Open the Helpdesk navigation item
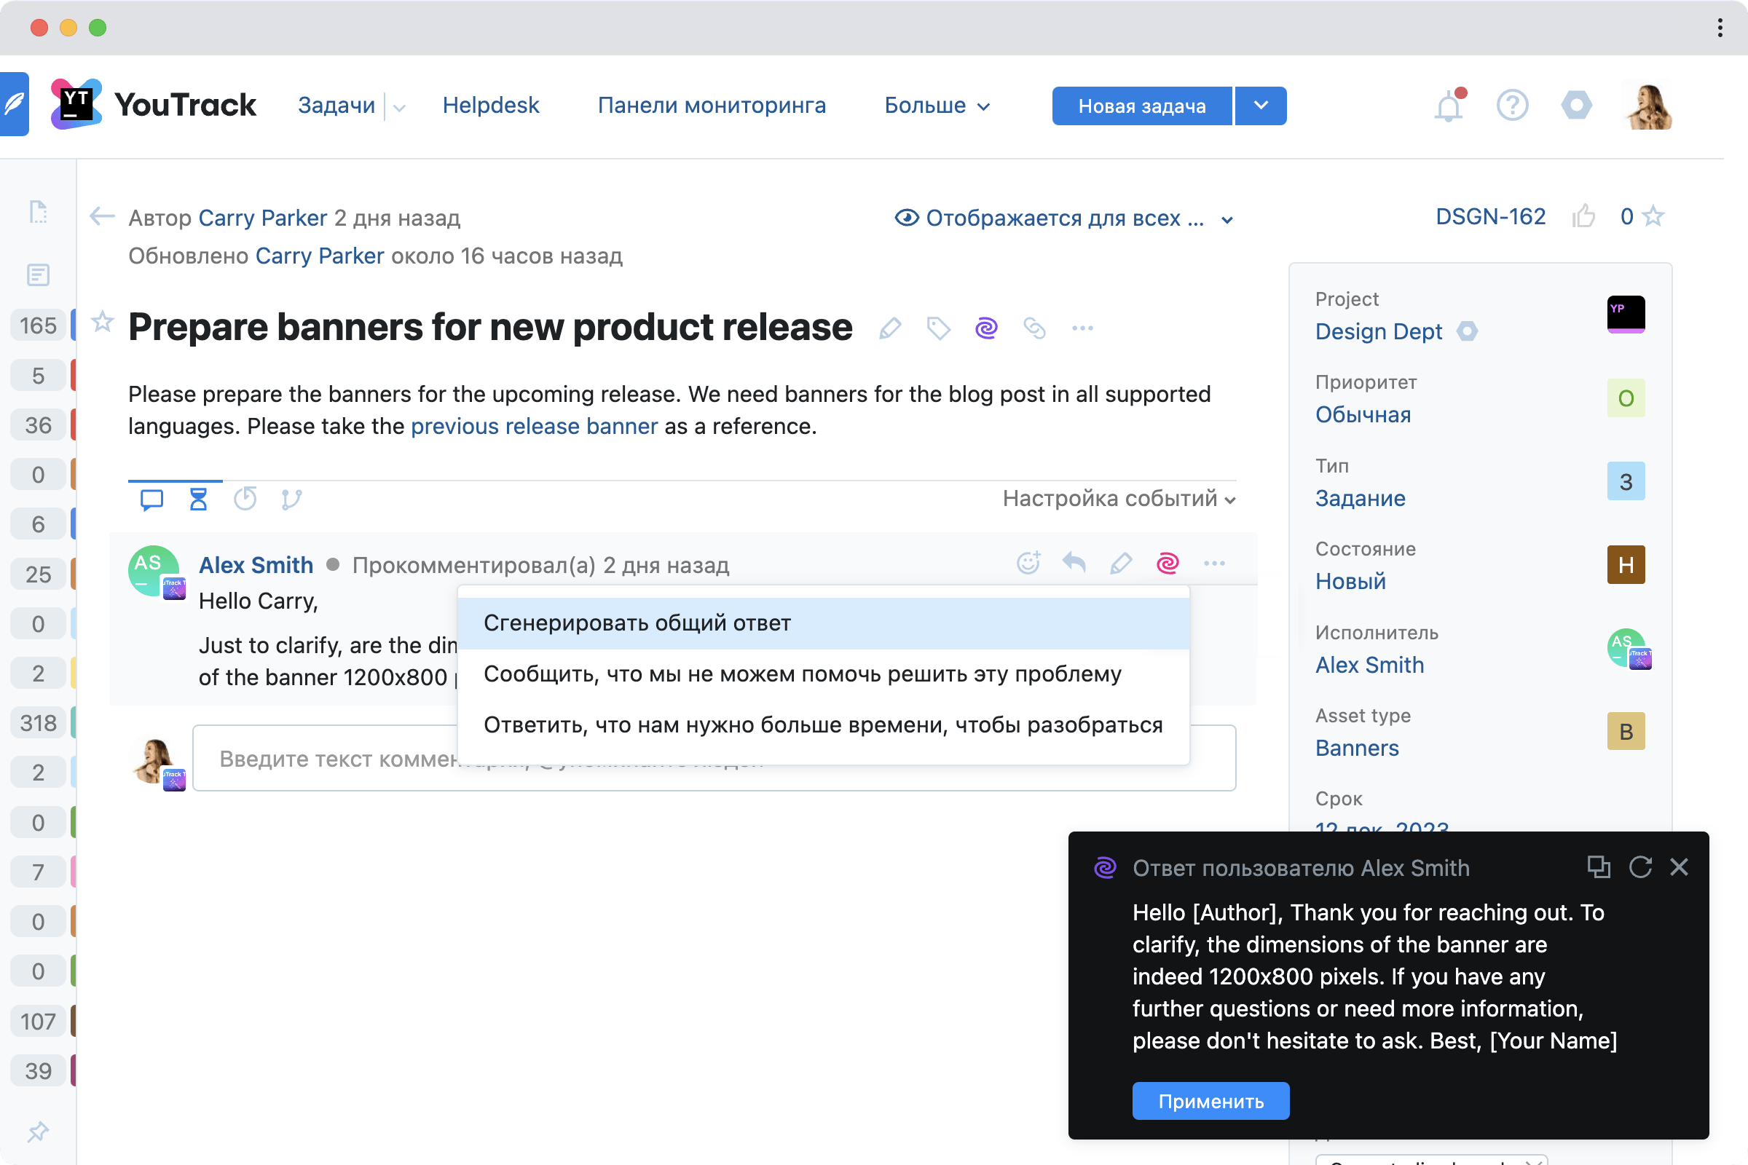This screenshot has height=1165, width=1748. tap(490, 106)
